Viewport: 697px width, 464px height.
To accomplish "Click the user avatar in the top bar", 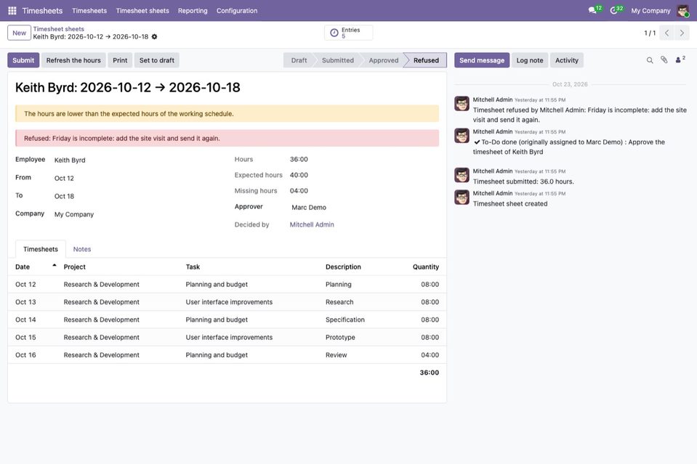I will pyautogui.click(x=682, y=11).
